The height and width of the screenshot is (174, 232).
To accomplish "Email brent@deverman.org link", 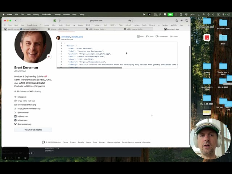I will click(26, 105).
